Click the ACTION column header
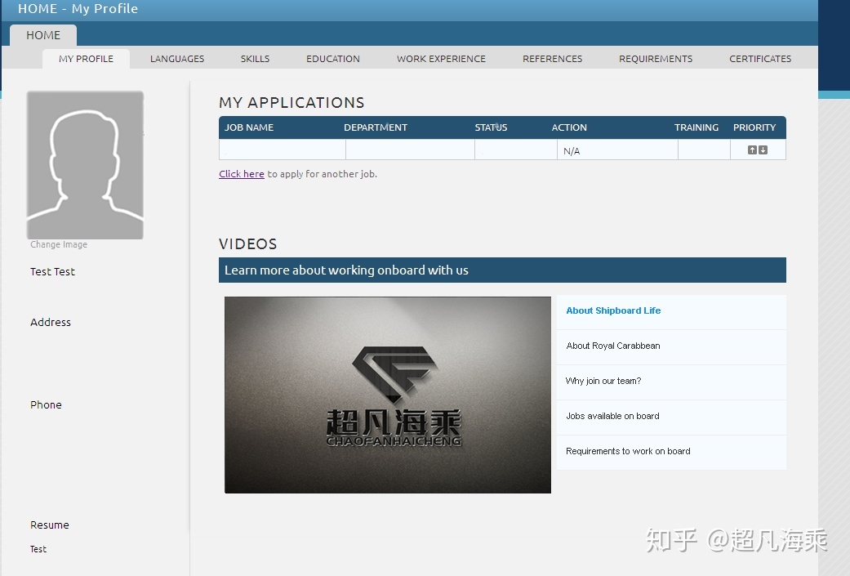The height and width of the screenshot is (576, 850). click(569, 127)
